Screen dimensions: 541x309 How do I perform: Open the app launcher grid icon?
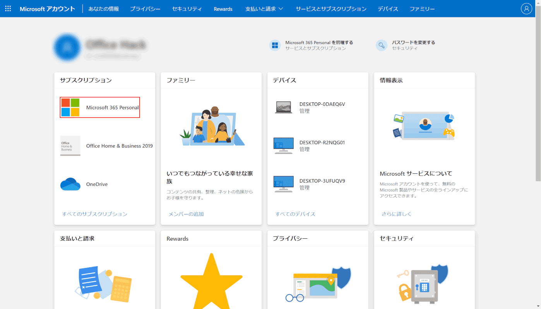8,8
